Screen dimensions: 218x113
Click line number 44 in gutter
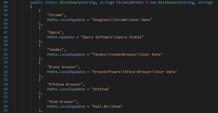click(6, 20)
